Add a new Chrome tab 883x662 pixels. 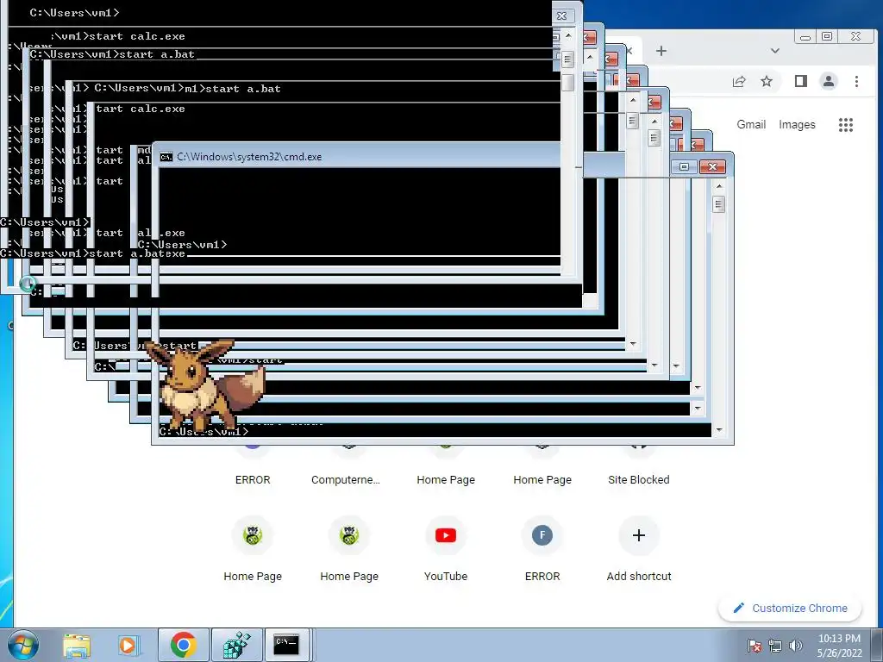tap(661, 51)
